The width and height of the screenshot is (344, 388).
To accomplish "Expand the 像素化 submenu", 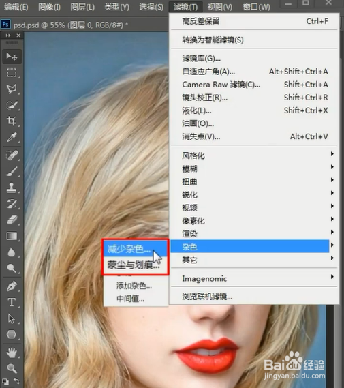I will pos(255,221).
